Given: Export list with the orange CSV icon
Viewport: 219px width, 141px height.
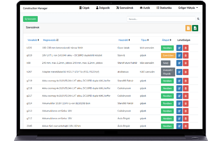Looking at the screenshot, I should pos(188,28).
